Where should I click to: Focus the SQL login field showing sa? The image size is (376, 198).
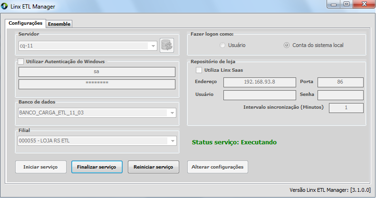97,72
